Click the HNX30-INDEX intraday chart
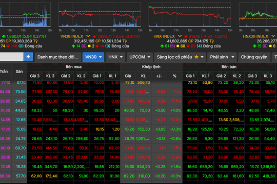 coord(258,14)
